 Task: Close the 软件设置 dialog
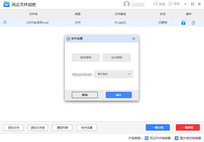point(134,39)
